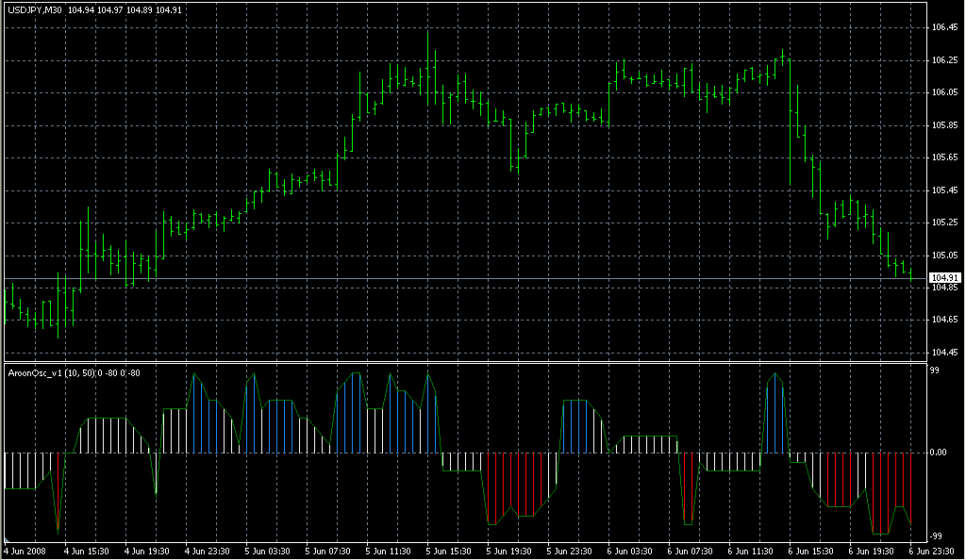This screenshot has height=560, width=966.
Task: Click the 104.85 price axis label
Action: pos(944,288)
